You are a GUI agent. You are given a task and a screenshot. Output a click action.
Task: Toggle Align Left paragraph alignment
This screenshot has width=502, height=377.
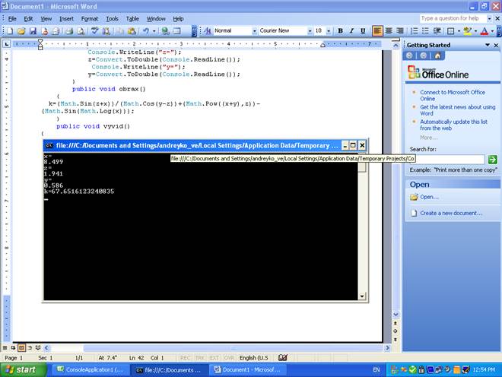(377, 30)
